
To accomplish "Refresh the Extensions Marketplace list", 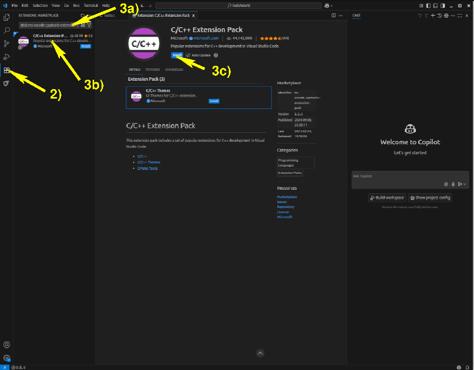I will 83,15.
